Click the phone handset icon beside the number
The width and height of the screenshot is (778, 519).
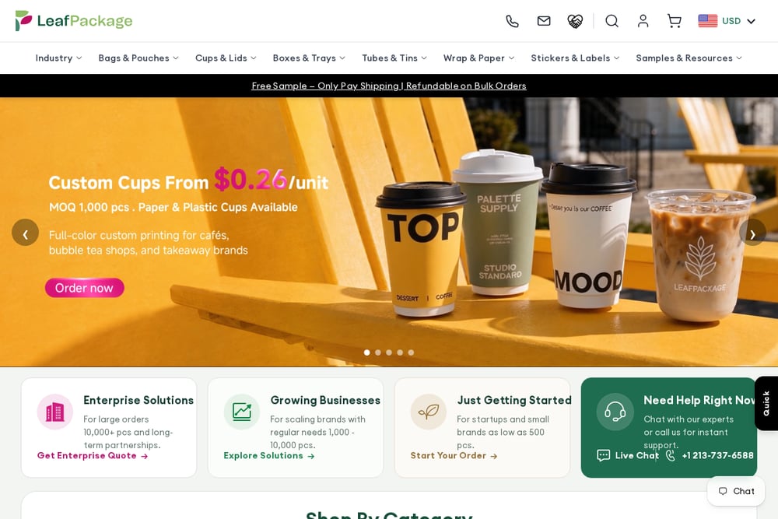(x=671, y=455)
